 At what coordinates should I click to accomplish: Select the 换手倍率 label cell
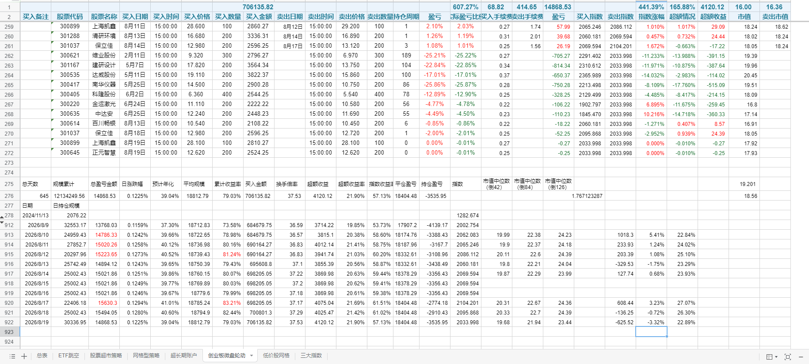290,184
